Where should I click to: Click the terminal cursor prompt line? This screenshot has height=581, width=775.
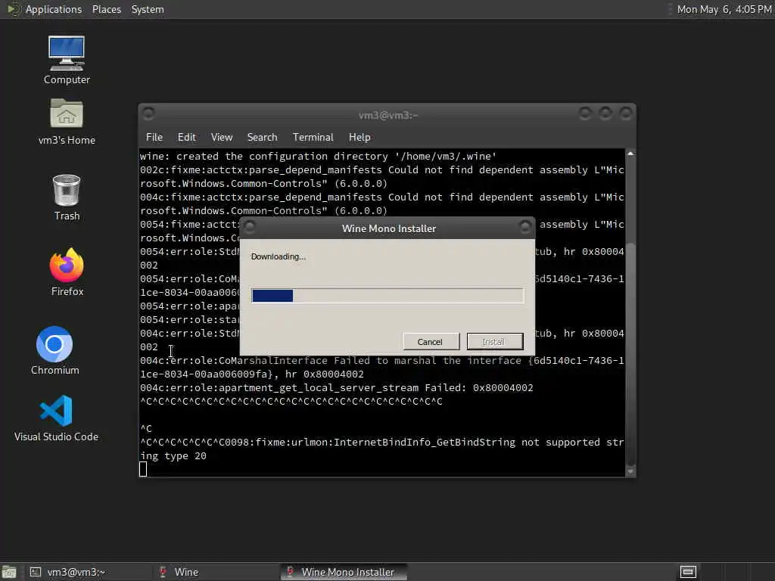coord(143,469)
